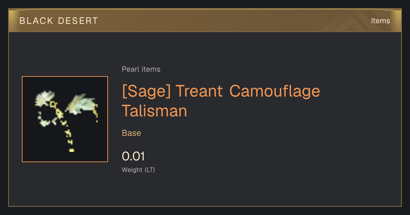Select the Treant Camouflage Talisman item thumbnail
410x215 pixels.
tap(65, 119)
